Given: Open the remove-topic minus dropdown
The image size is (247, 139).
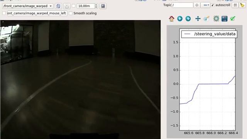Looking at the screenshot, I should coord(205,5).
